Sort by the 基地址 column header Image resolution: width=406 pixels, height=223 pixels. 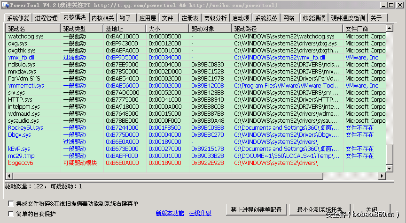click(x=124, y=29)
